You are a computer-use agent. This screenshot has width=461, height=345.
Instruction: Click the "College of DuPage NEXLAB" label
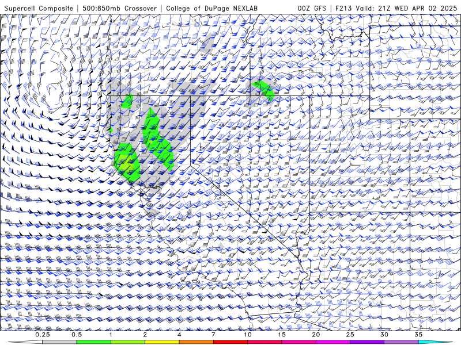(x=211, y=8)
